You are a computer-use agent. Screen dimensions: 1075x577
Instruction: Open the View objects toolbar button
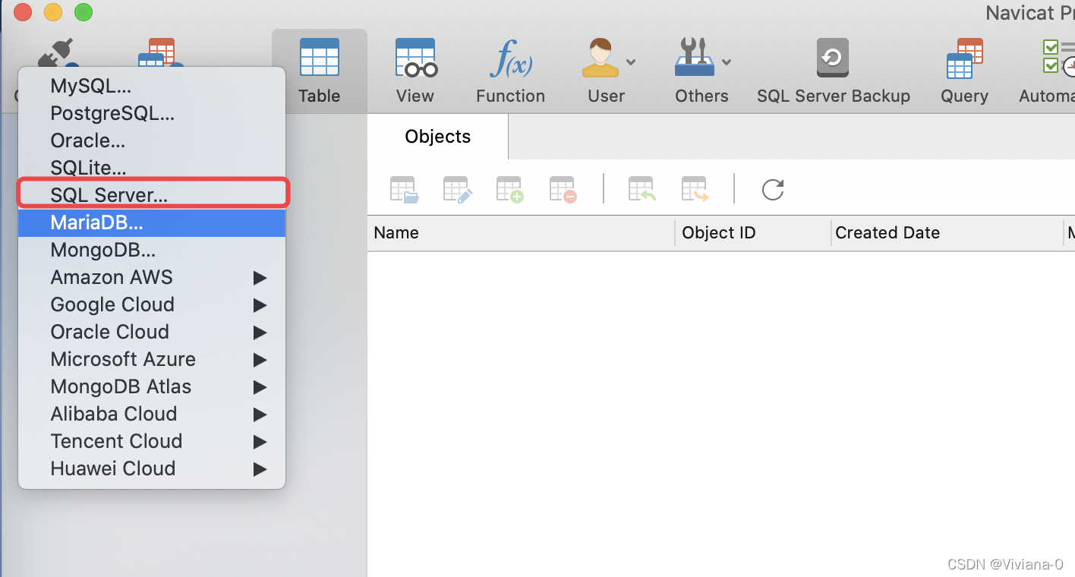tap(415, 71)
